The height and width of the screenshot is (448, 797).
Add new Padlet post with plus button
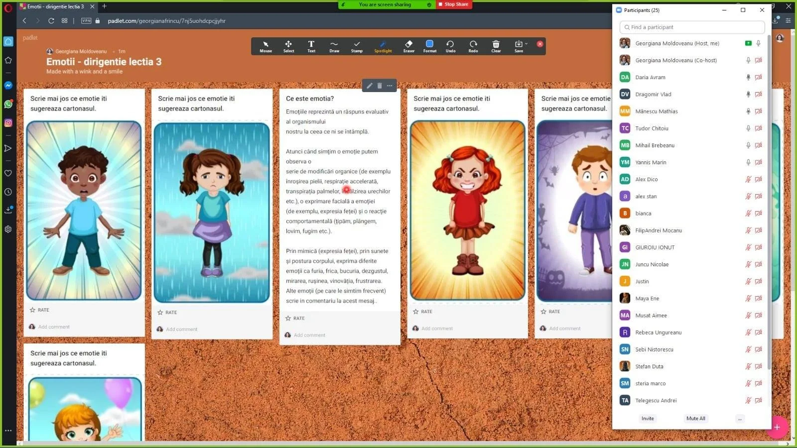pos(777,427)
